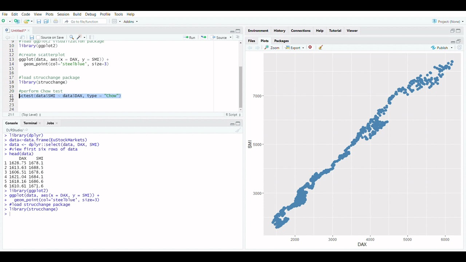Close the Jobs tab
This screenshot has height=262, width=466.
[x=56, y=123]
